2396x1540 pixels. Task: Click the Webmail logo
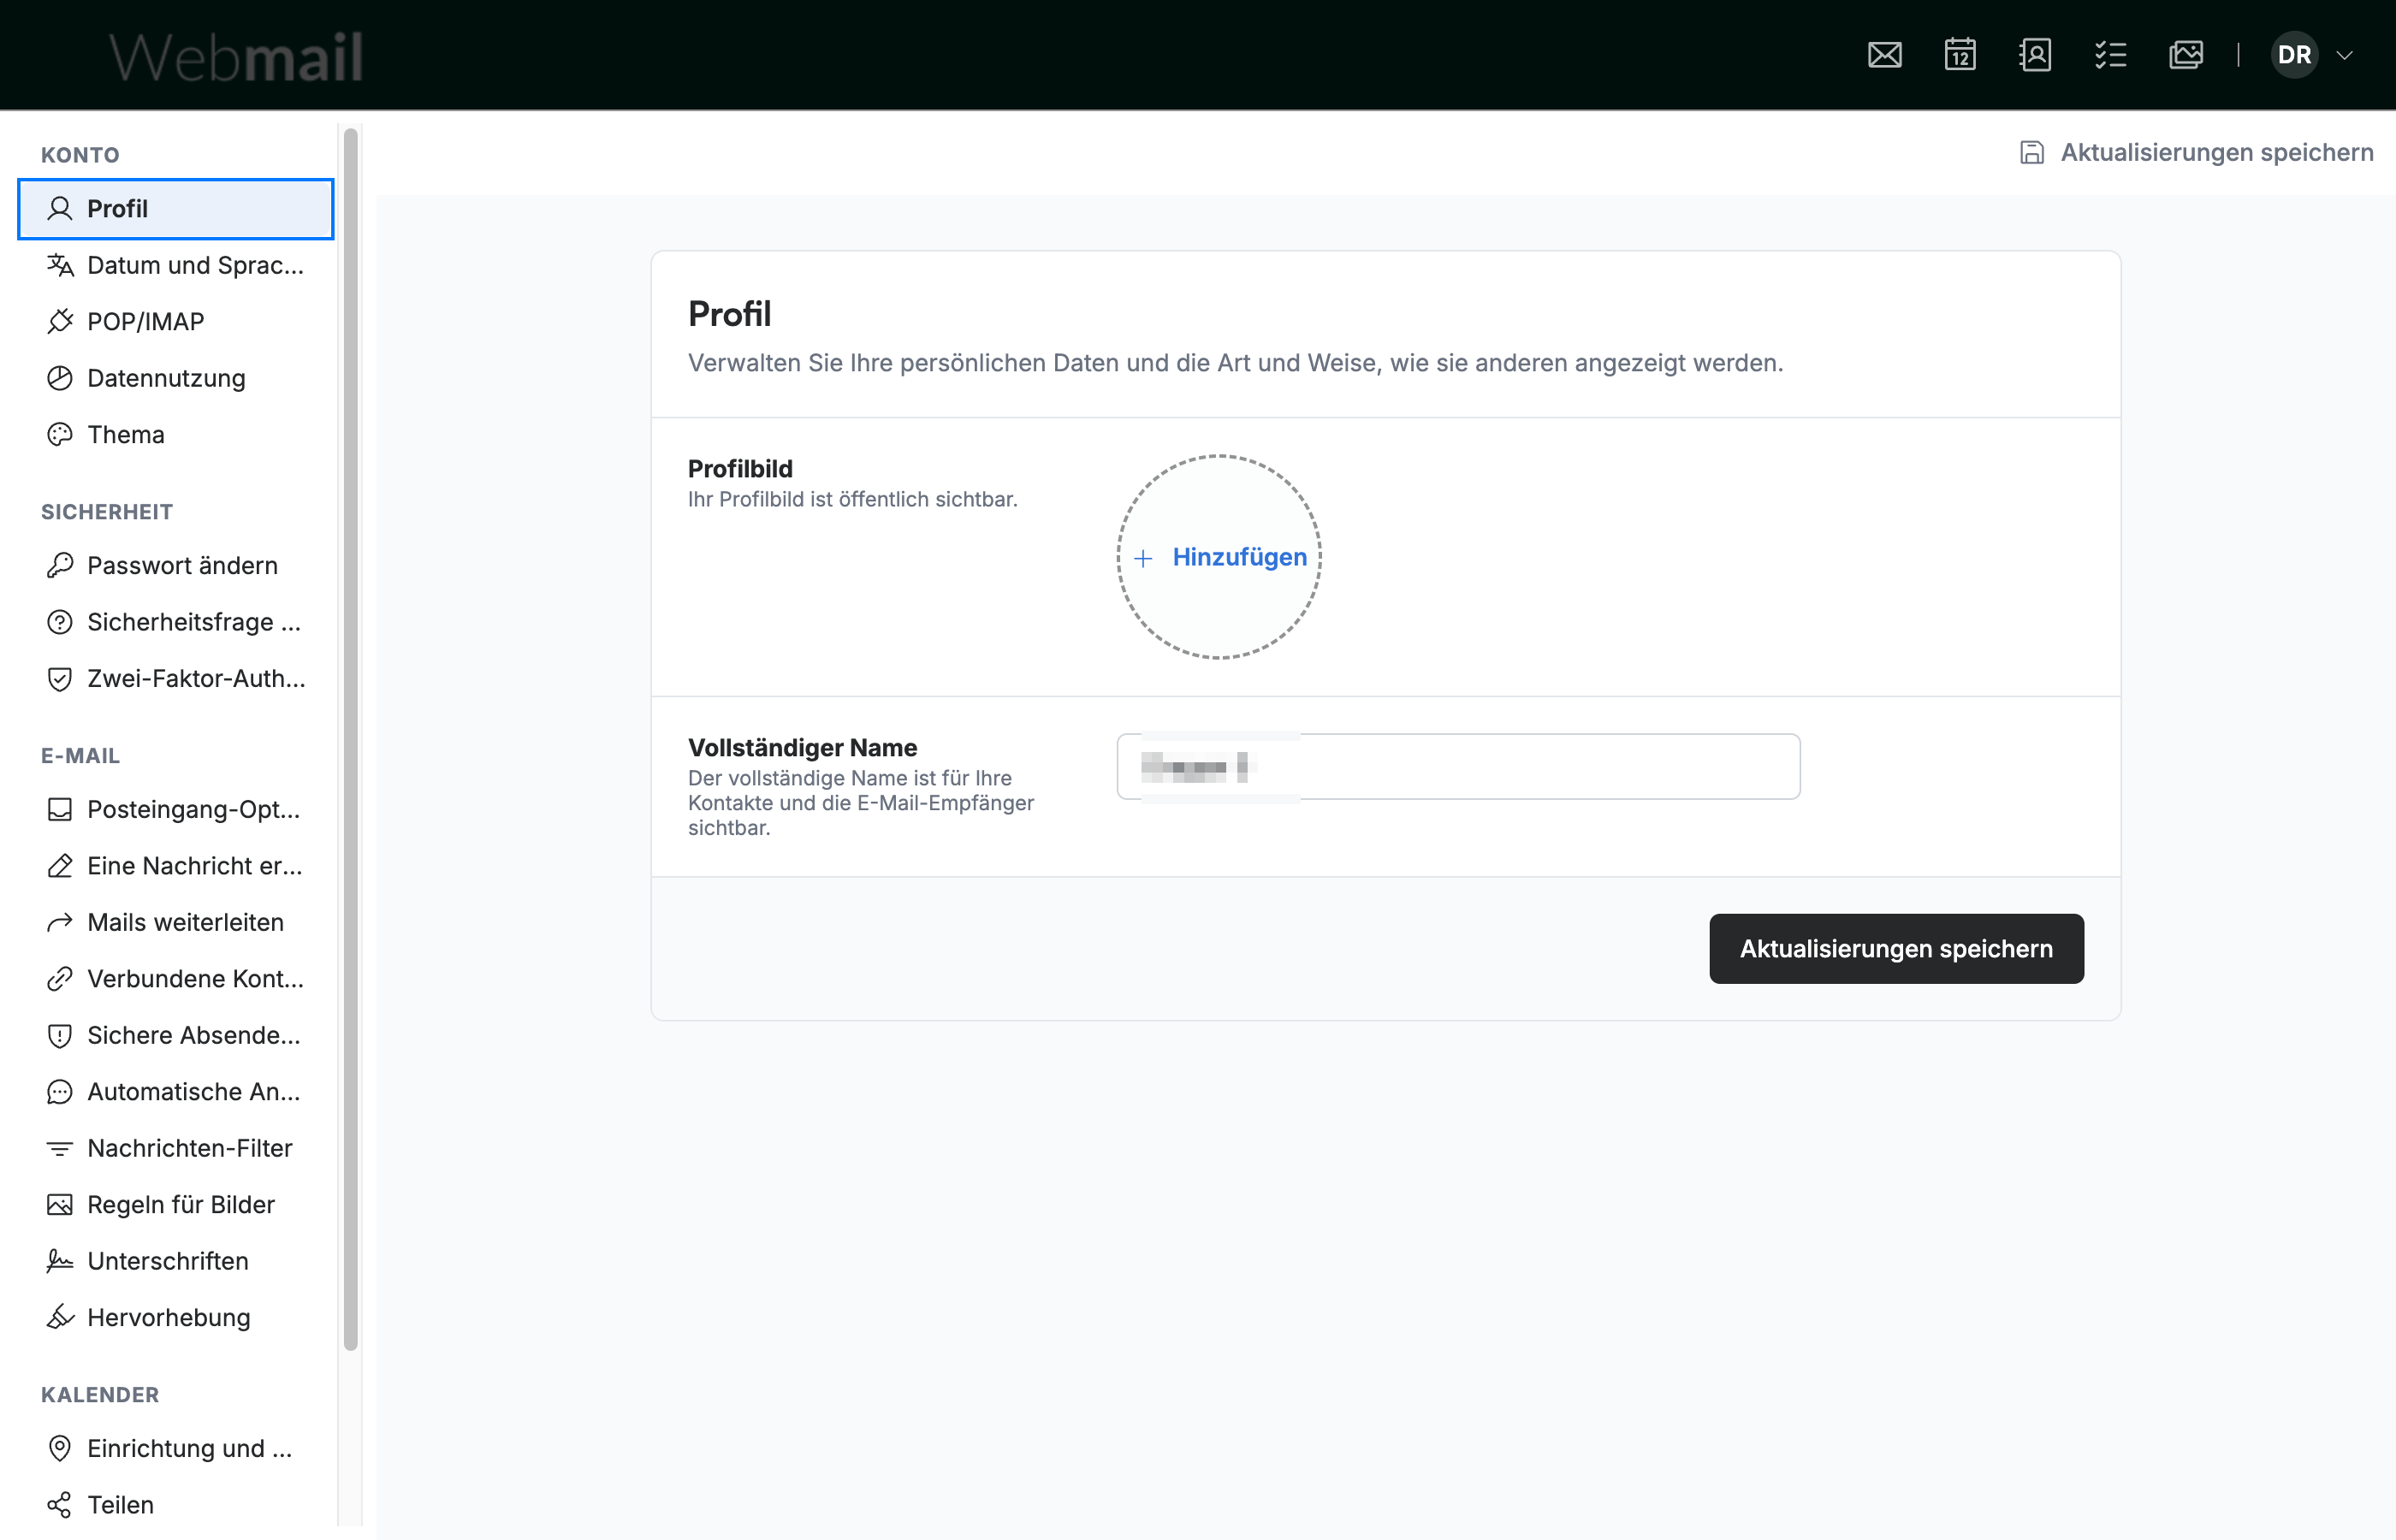tap(235, 57)
